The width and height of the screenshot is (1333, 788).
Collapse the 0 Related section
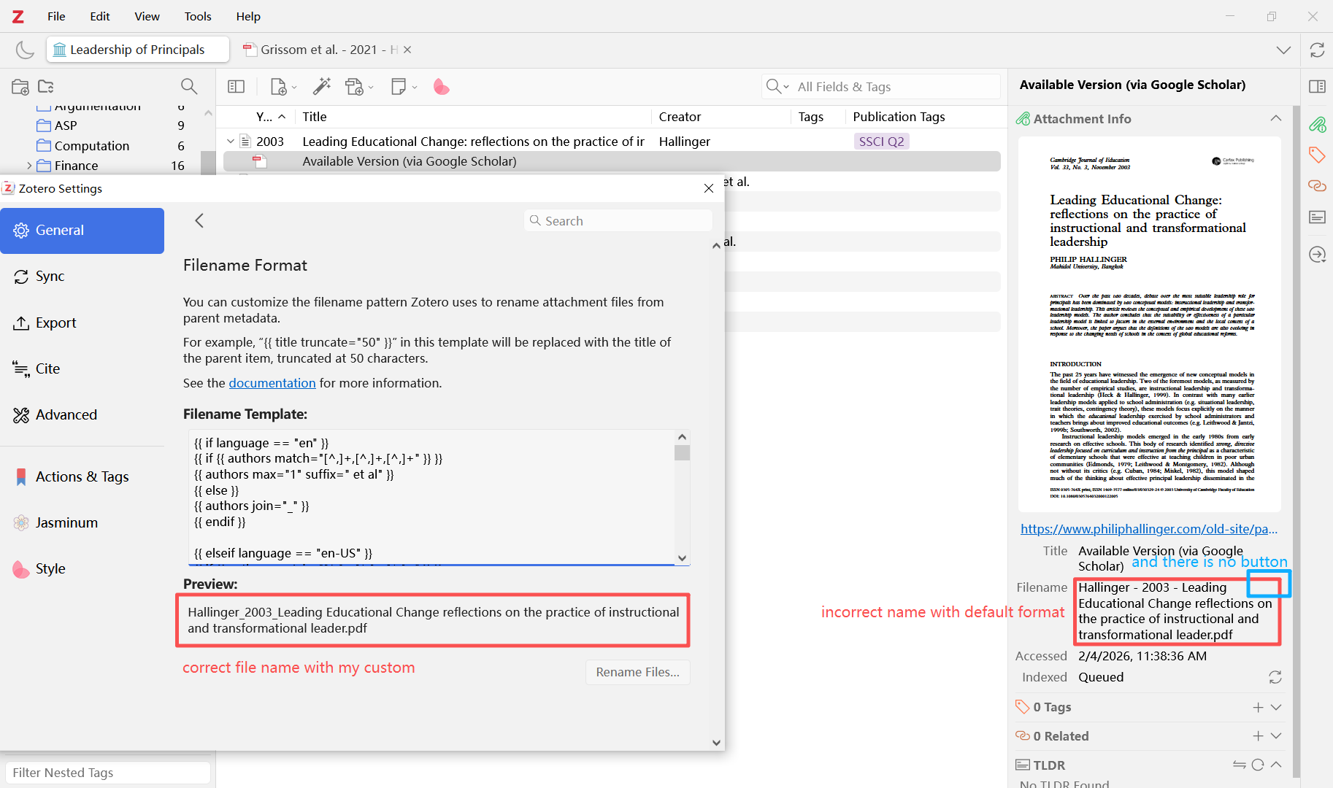[1276, 736]
